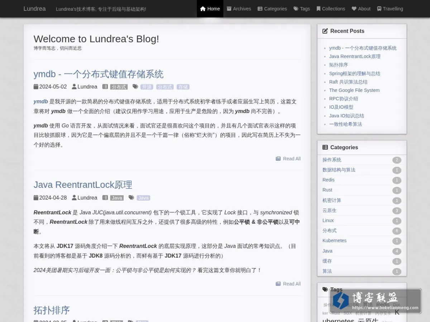This screenshot has width=430, height=322.
Task: Open Categories in the top navigation
Action: click(x=272, y=9)
